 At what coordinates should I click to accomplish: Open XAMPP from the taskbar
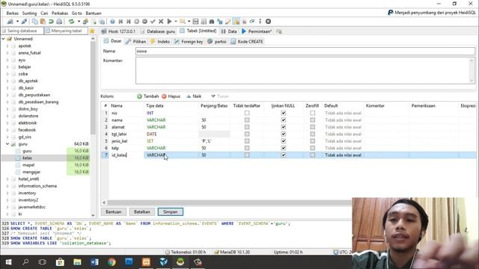[x=146, y=262]
